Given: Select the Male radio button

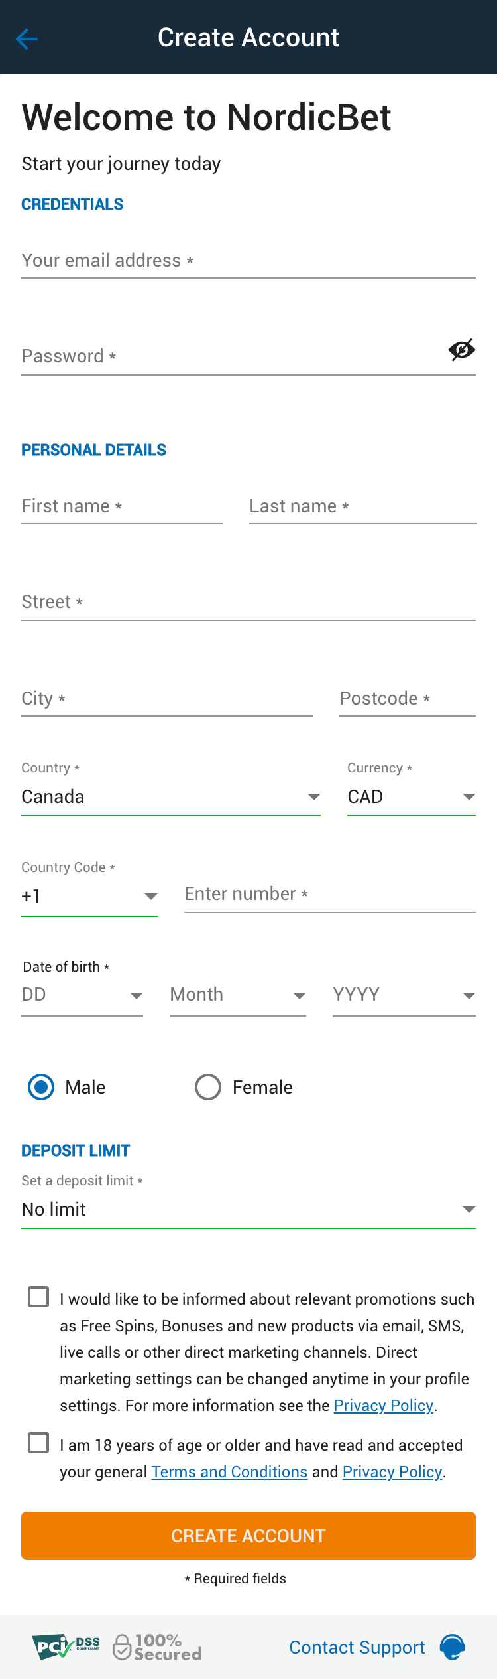Looking at the screenshot, I should click(41, 1087).
